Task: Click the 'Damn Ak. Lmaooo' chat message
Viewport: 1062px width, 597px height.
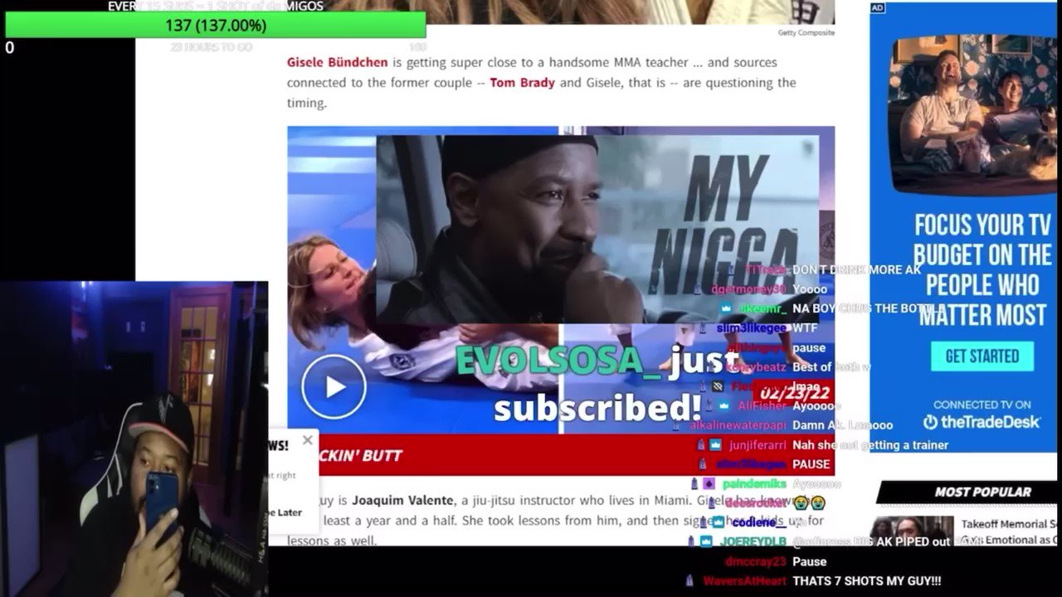Action: 842,425
